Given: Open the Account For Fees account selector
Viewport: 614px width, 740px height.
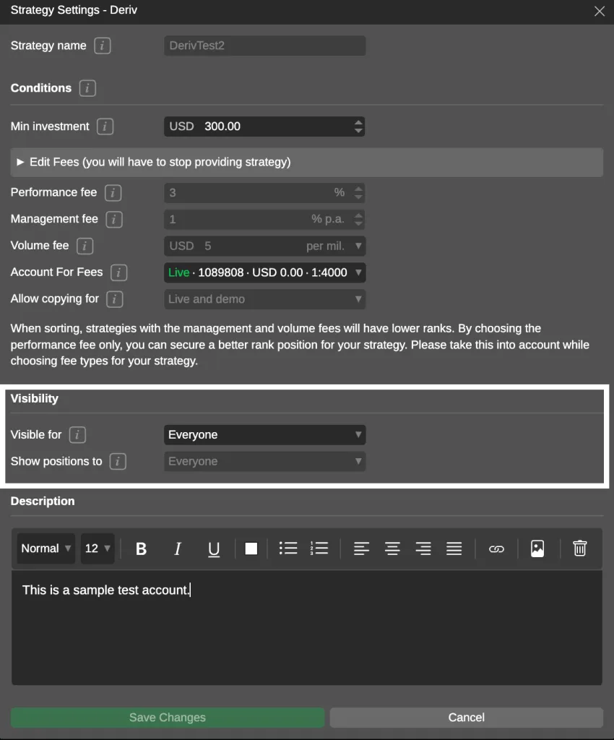Looking at the screenshot, I should pyautogui.click(x=264, y=272).
